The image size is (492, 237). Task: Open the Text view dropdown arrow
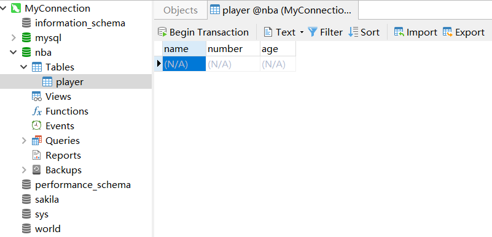click(x=302, y=32)
